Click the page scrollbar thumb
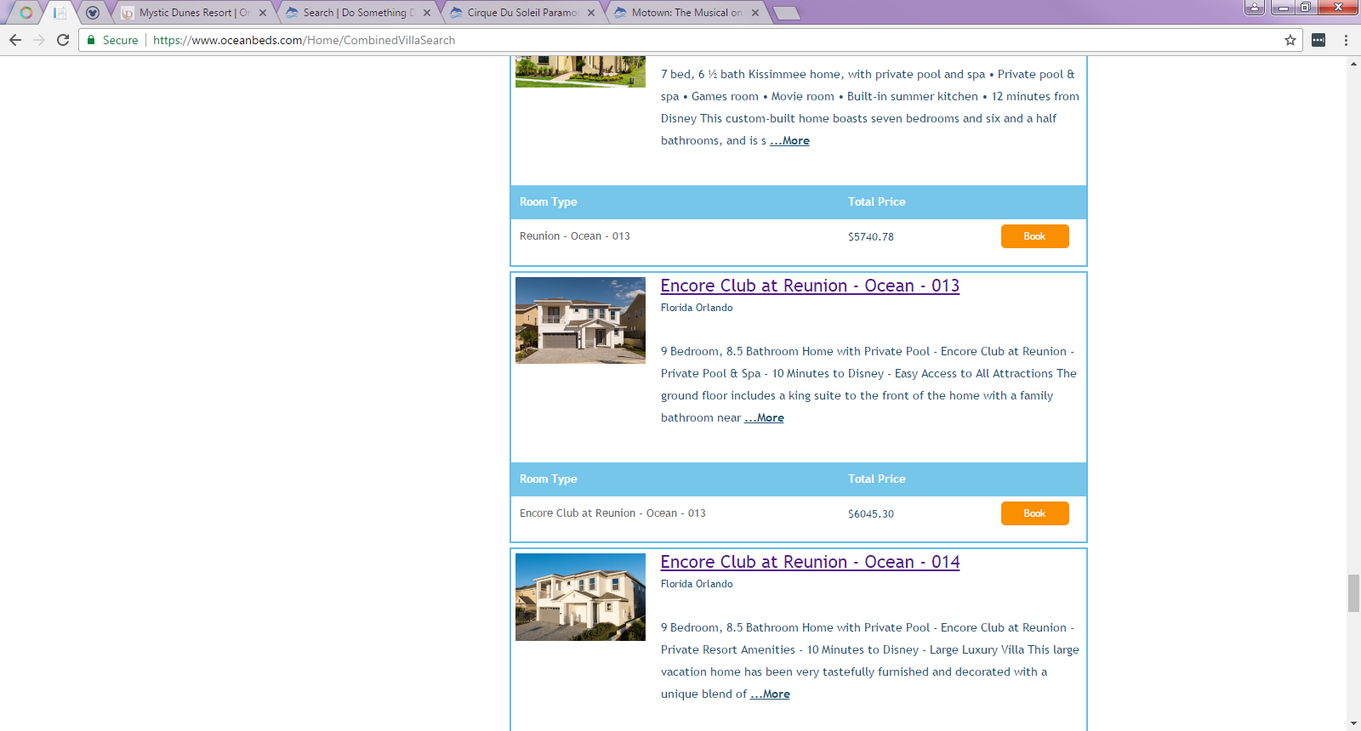The width and height of the screenshot is (1361, 731). [x=1353, y=593]
